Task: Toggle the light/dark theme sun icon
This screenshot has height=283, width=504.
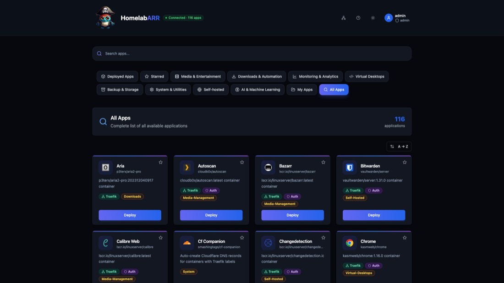Action: (x=373, y=18)
